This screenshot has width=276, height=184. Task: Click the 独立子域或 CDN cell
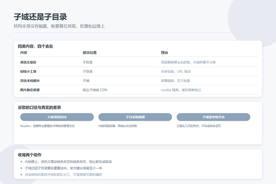tap(95, 90)
